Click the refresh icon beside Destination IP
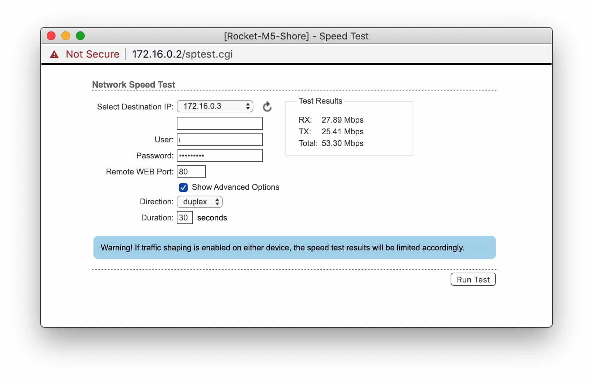 click(x=267, y=107)
